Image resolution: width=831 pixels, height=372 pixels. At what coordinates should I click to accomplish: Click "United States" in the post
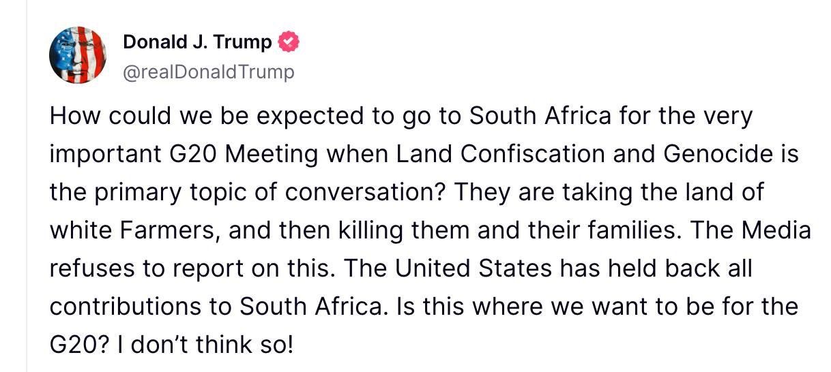(474, 269)
